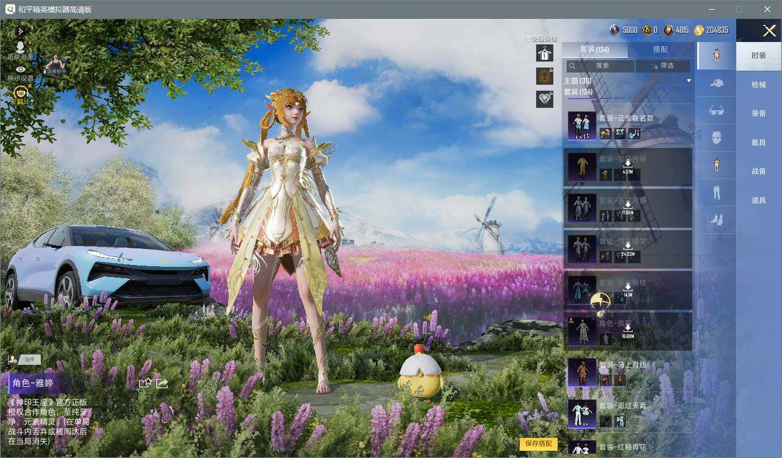Click the 更换形象 avatar change icon
Viewport: 782px width, 458px height.
click(x=20, y=51)
